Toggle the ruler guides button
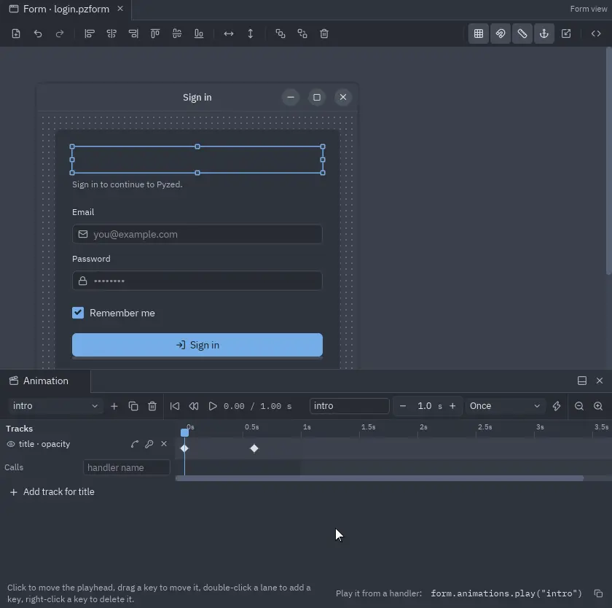Image resolution: width=612 pixels, height=608 pixels. (522, 34)
